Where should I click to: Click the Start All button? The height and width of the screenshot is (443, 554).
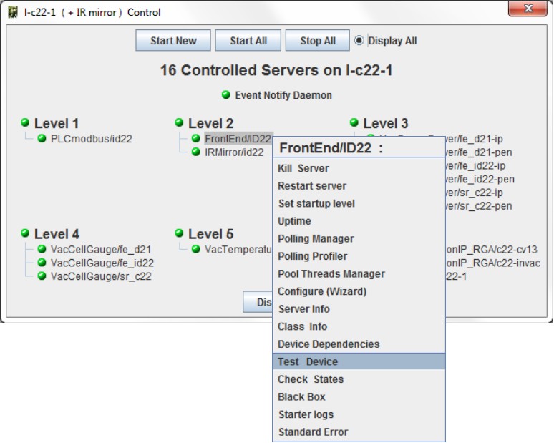click(248, 41)
